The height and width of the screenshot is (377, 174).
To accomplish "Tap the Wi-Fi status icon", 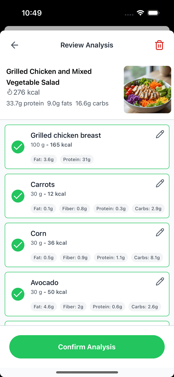I will tap(140, 13).
